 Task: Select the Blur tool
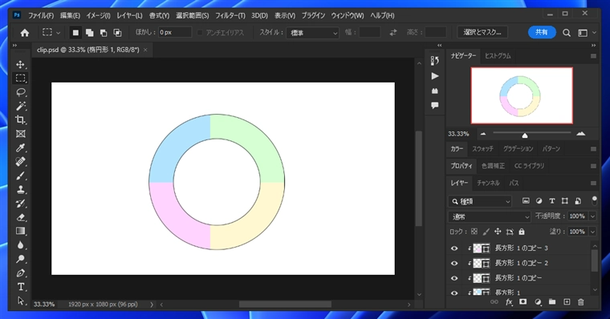pos(20,245)
